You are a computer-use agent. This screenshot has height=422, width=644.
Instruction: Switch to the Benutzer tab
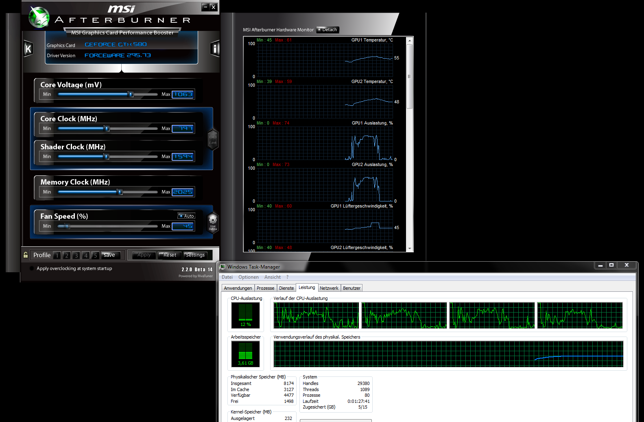351,288
